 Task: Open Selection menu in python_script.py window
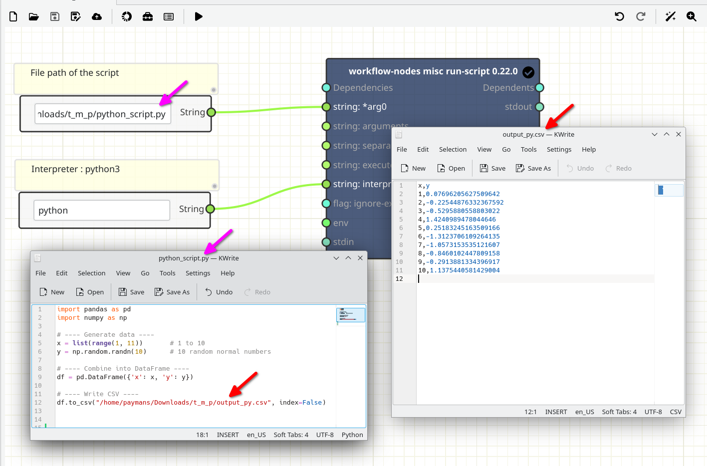tap(92, 273)
